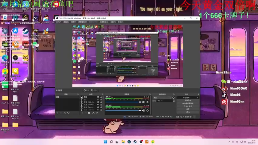Open 文件(F) menu in OBS
The height and width of the screenshot is (145, 258).
[59, 22]
